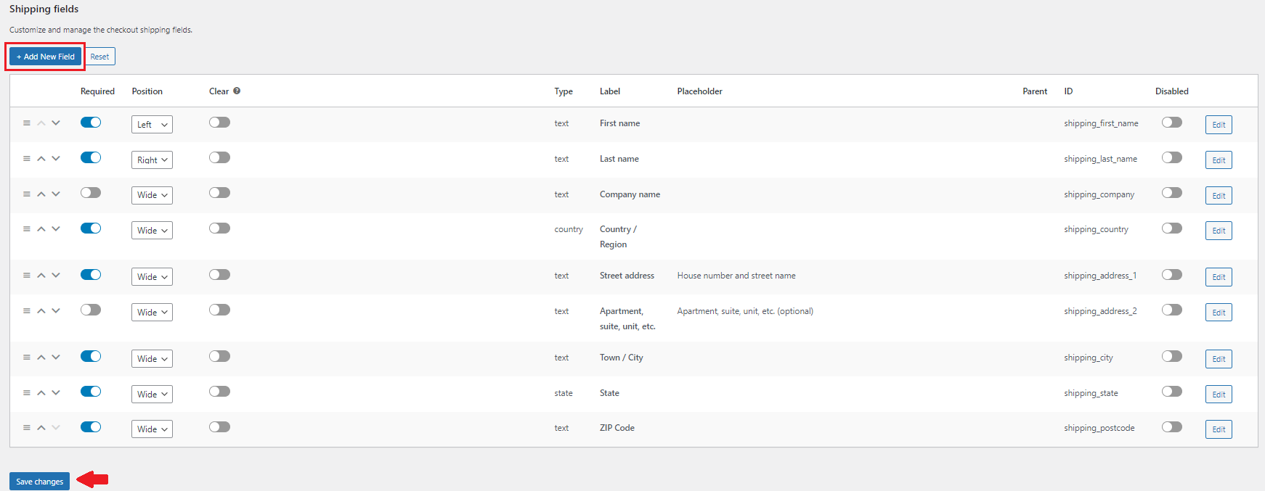Click the Clear column help question icon
This screenshot has height=491, width=1265.
pos(237,91)
